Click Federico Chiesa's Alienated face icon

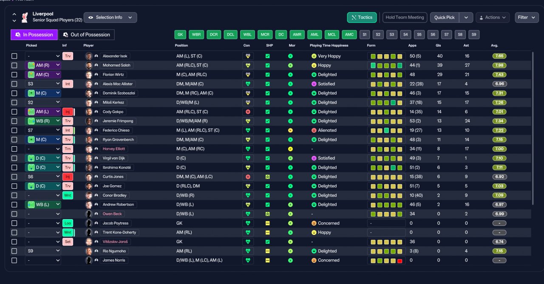[314, 131]
